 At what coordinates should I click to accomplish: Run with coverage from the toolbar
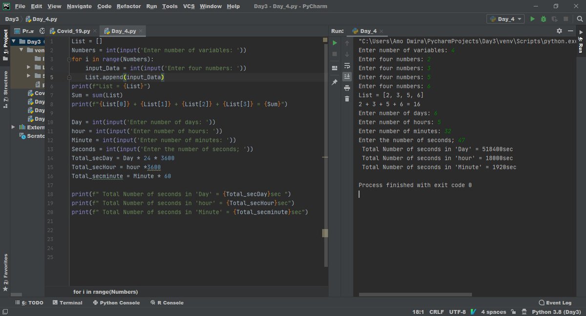click(x=554, y=19)
